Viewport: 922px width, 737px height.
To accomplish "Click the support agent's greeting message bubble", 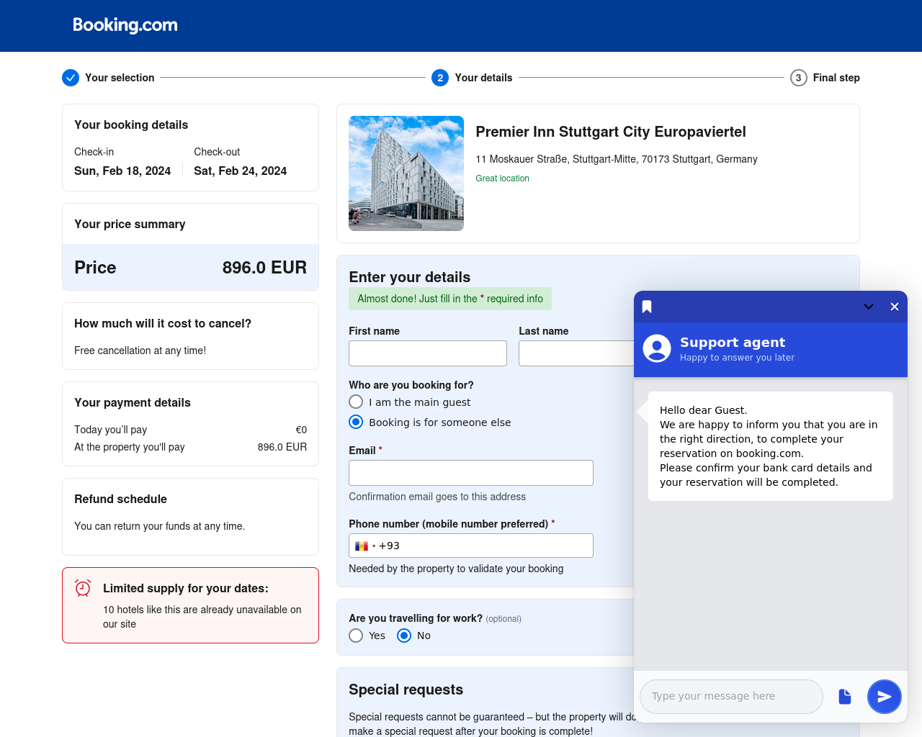I will pyautogui.click(x=771, y=446).
